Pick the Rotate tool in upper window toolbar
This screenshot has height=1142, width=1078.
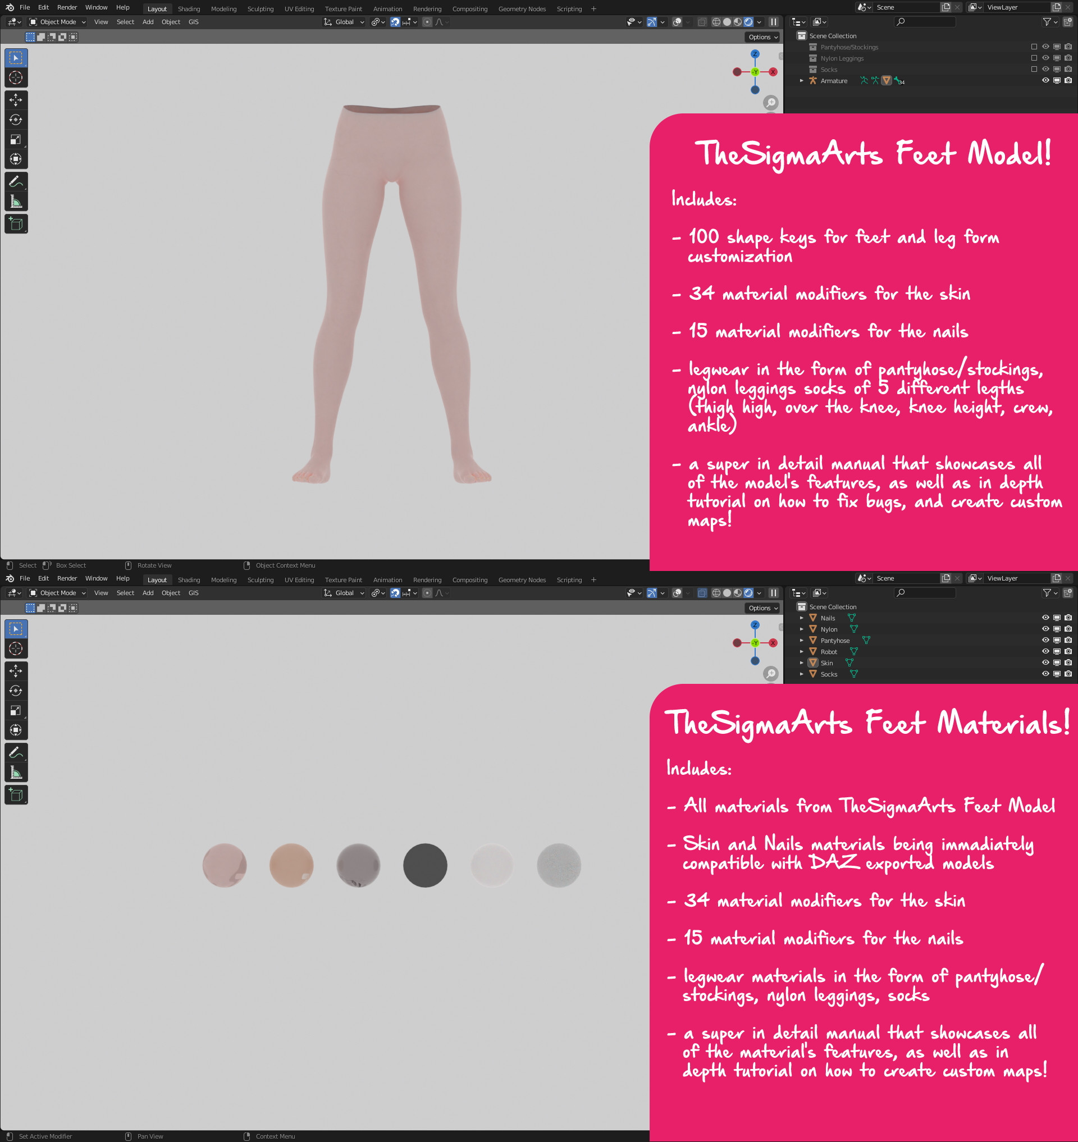point(16,120)
